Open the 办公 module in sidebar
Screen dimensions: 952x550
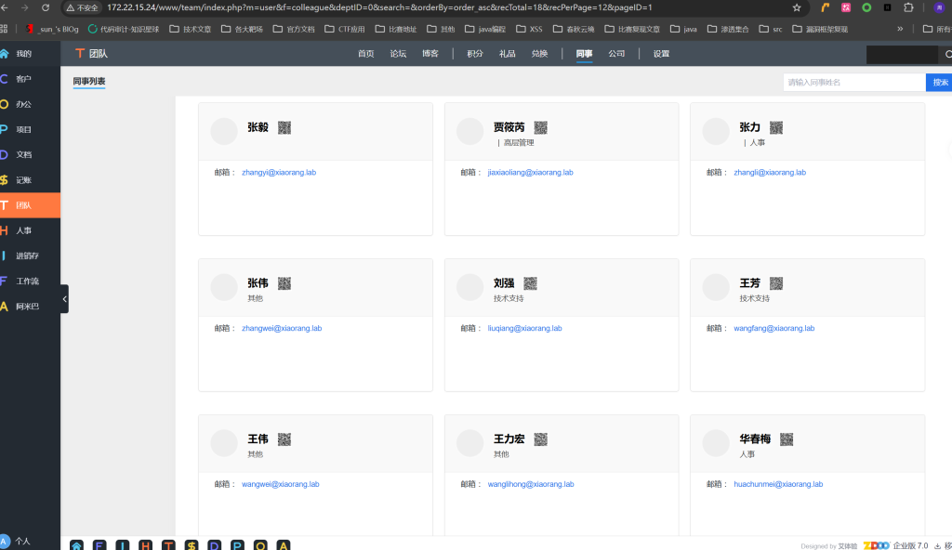[x=23, y=104]
